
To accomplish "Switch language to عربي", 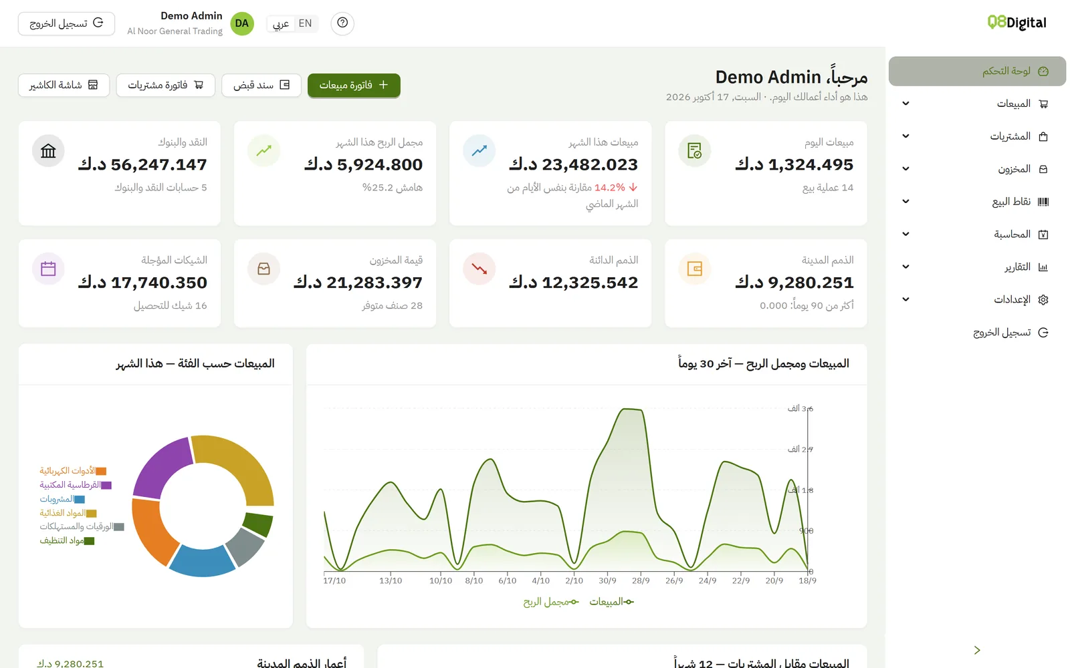I will 281,23.
